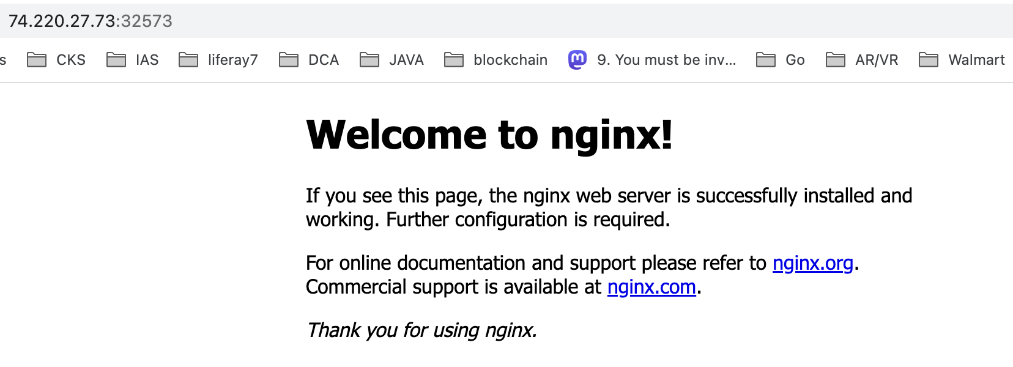This screenshot has height=367, width=1013.
Task: Click the JAVA folder icon
Action: click(369, 60)
